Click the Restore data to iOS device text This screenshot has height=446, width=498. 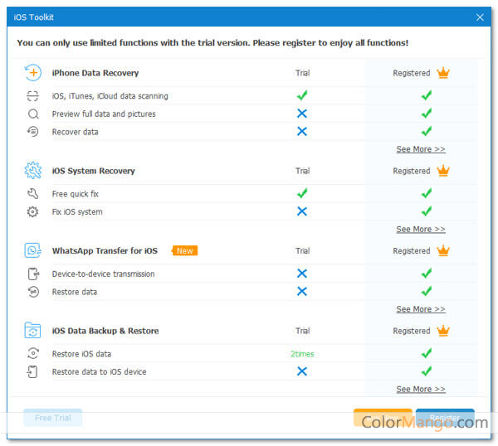(x=99, y=371)
